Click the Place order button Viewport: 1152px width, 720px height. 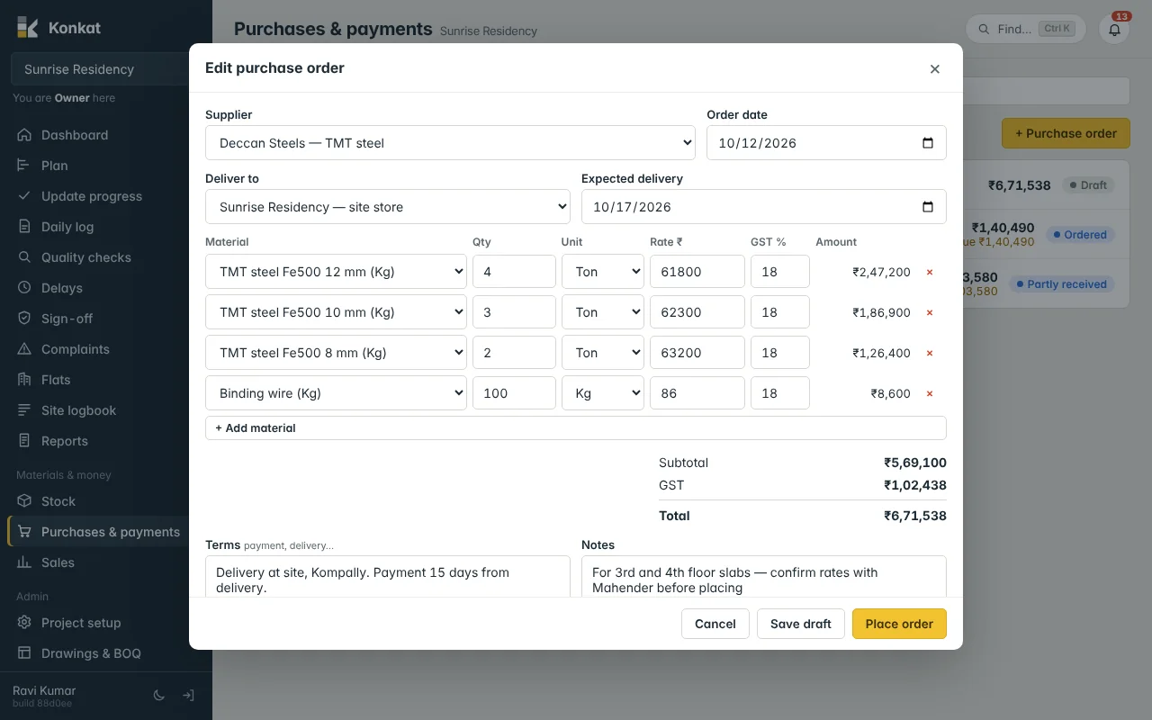coord(899,624)
